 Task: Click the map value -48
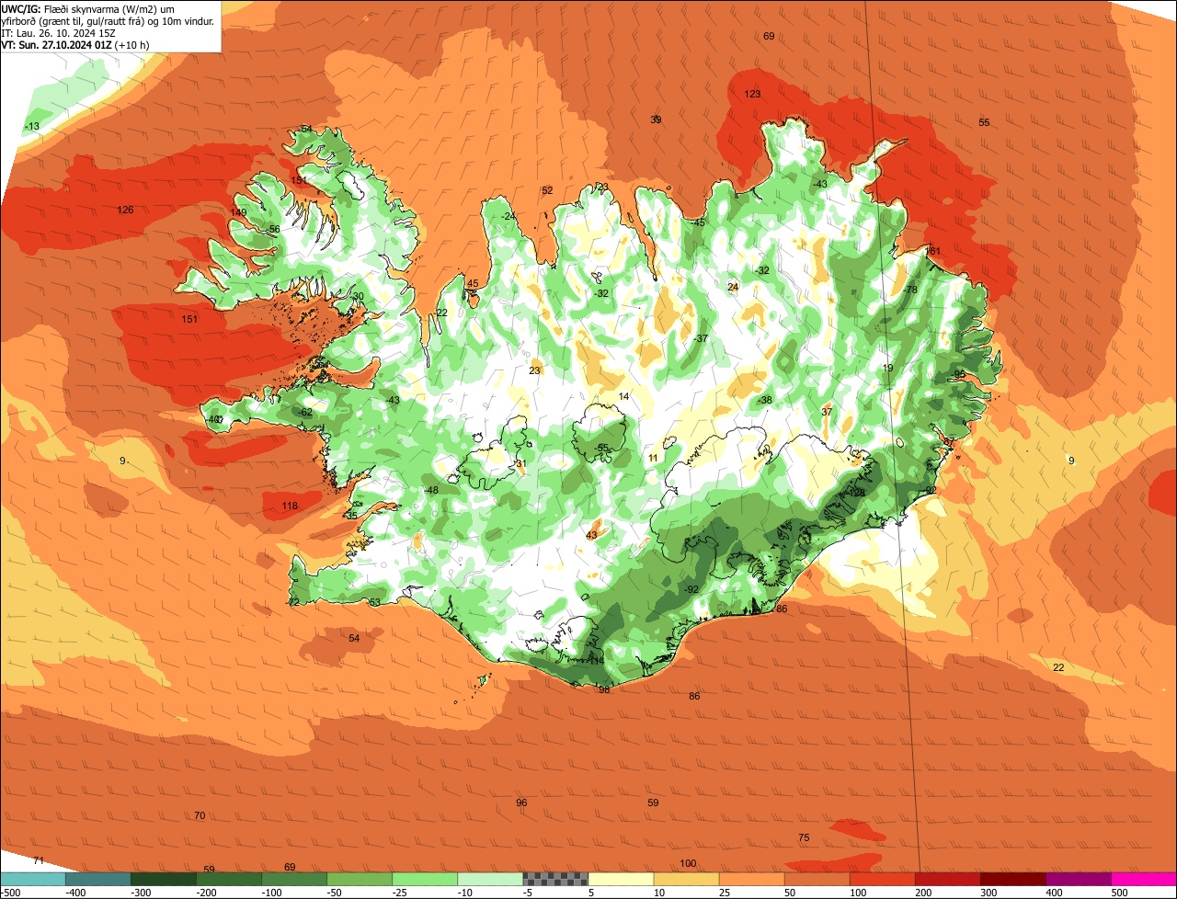coord(431,491)
